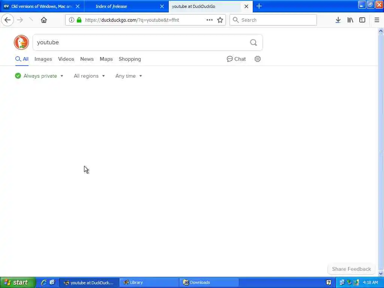Close the 'youtube at DuckDuckGo' tab

coord(246,6)
